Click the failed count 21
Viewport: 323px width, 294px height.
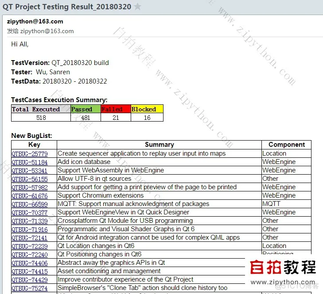(x=116, y=118)
